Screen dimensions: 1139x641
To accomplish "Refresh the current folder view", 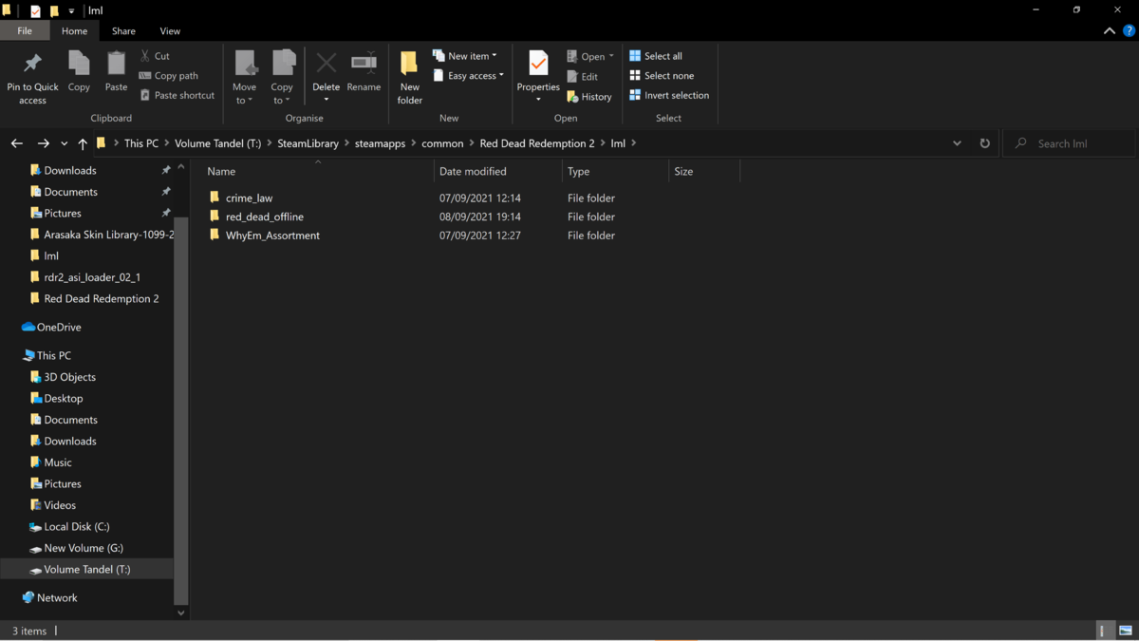I will [984, 143].
